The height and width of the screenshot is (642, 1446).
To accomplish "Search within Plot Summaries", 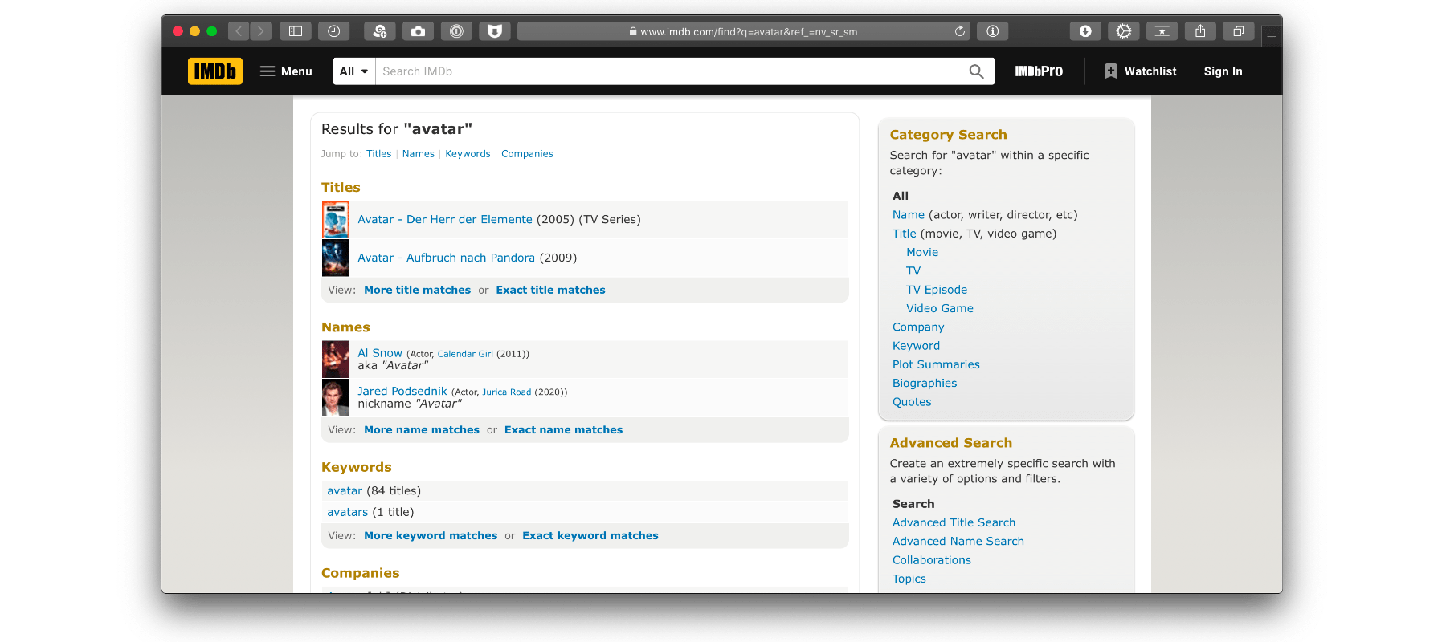I will tap(936, 364).
